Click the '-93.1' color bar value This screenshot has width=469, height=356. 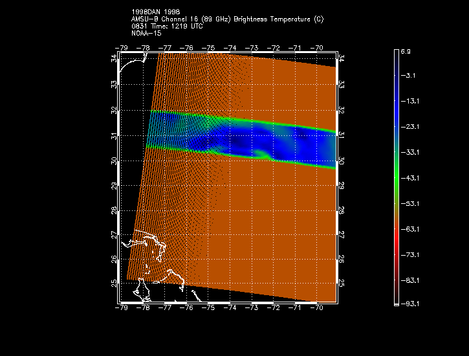click(410, 304)
